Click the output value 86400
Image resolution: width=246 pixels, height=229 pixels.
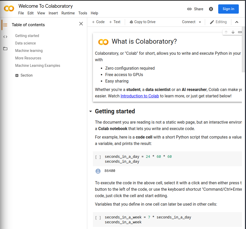pyautogui.click(x=110, y=171)
